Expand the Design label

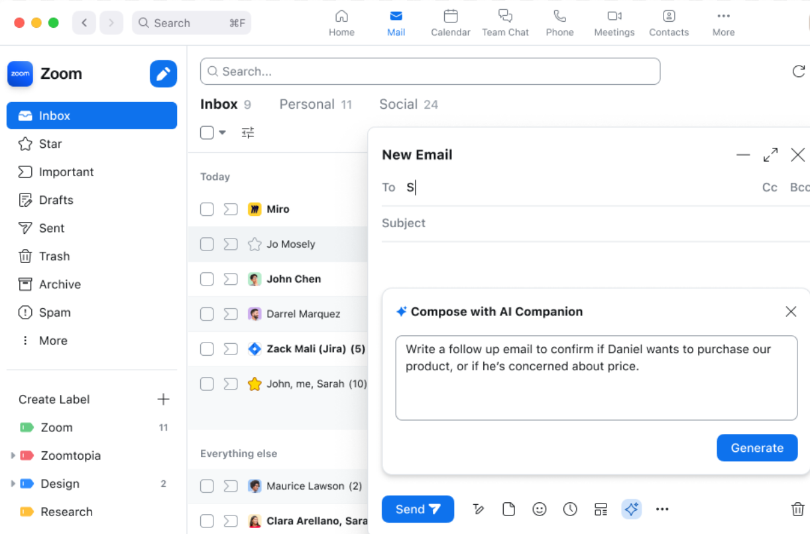coord(12,484)
